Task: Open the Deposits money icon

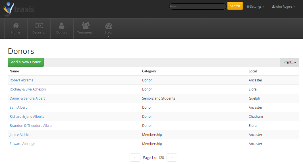Action: click(x=39, y=26)
